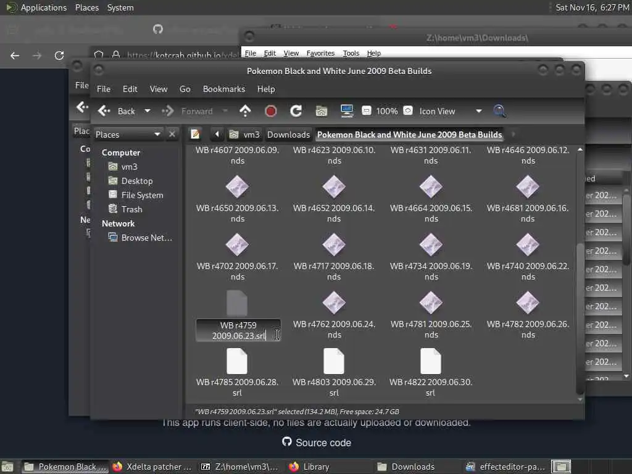The width and height of the screenshot is (632, 474).
Task: Open Tools menu in 7-Zip window
Action: point(351,53)
